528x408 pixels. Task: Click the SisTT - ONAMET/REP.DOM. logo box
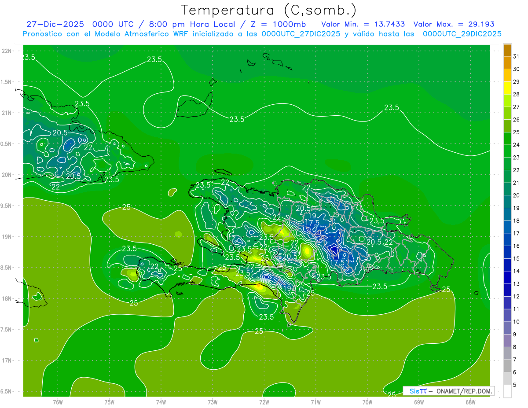[x=449, y=391]
